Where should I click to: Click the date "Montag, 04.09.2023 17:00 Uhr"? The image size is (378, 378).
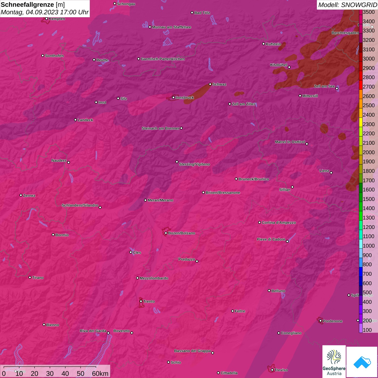point(45,12)
